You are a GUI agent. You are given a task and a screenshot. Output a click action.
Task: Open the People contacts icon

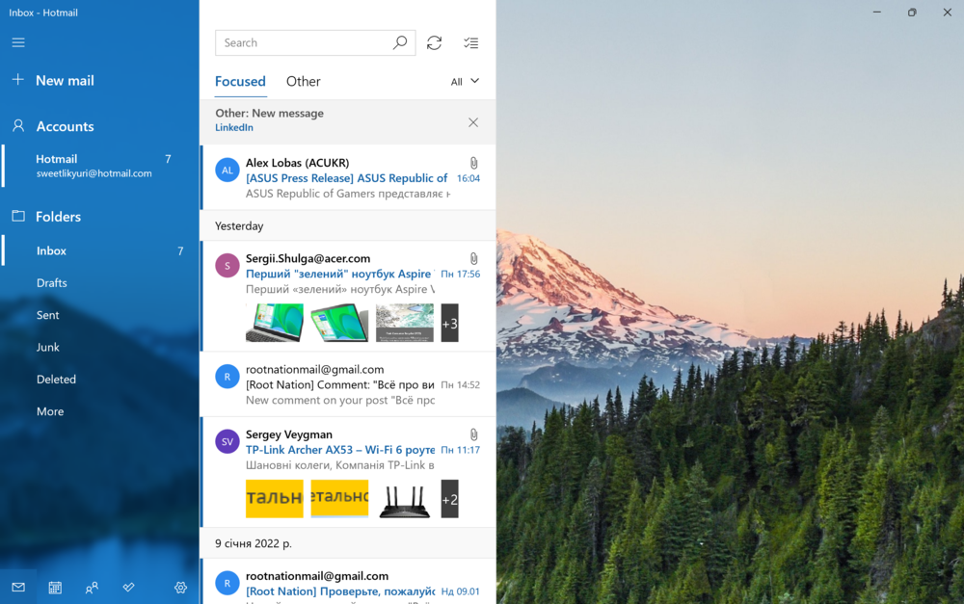pyautogui.click(x=92, y=588)
